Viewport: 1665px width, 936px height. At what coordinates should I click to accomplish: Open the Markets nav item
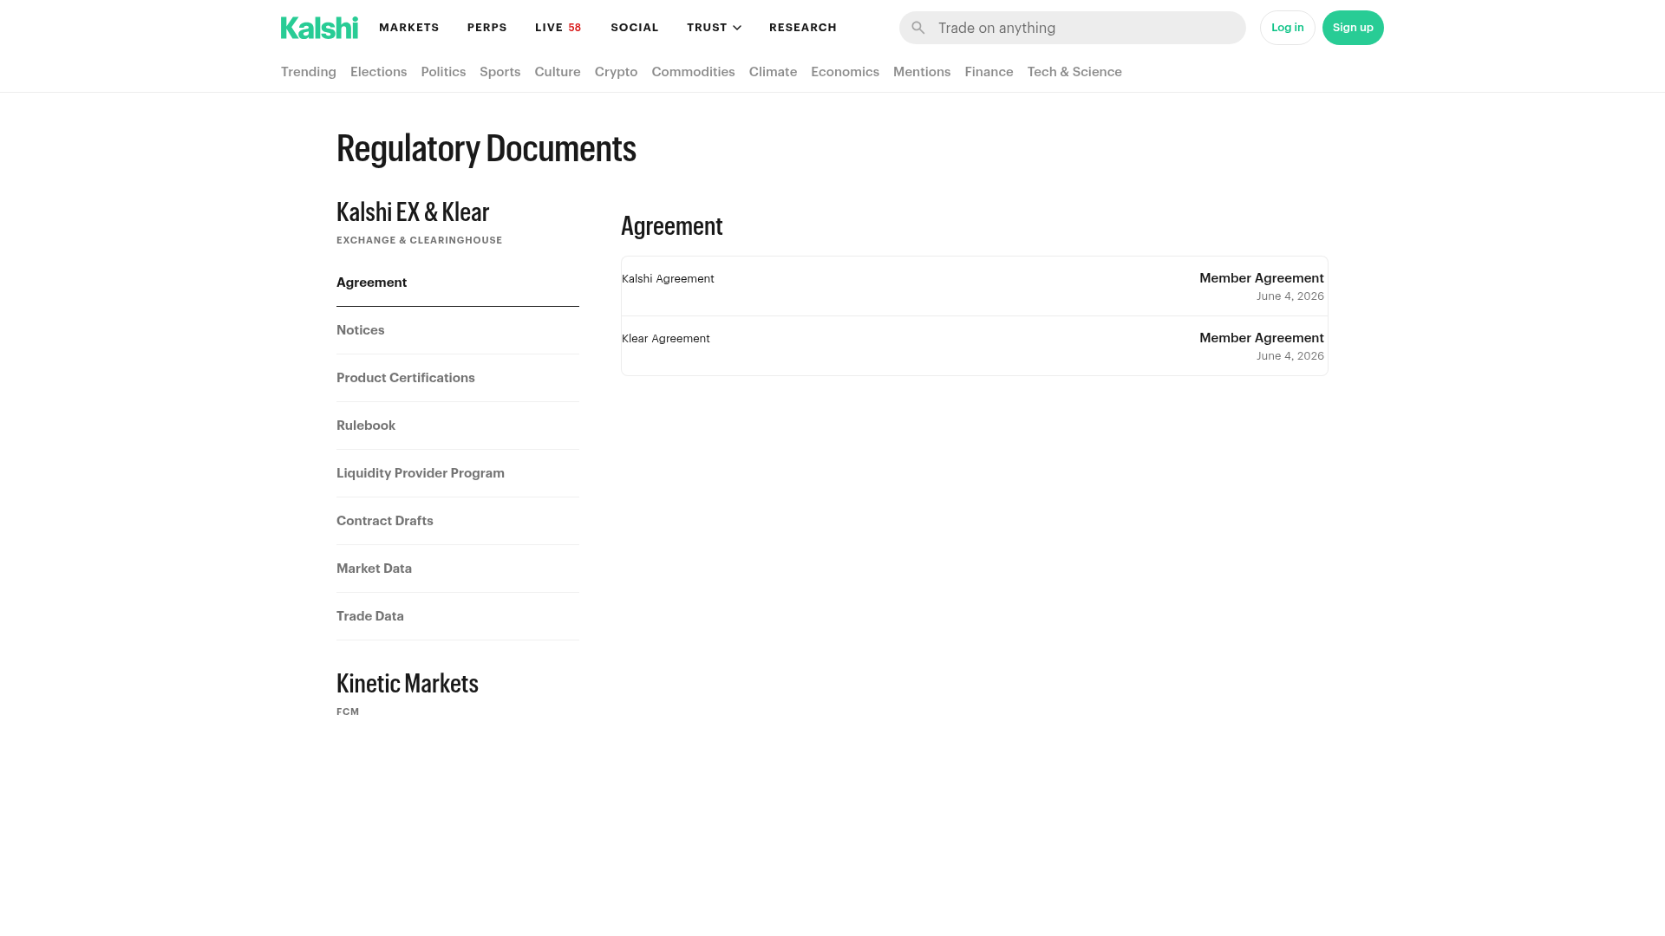409,28
